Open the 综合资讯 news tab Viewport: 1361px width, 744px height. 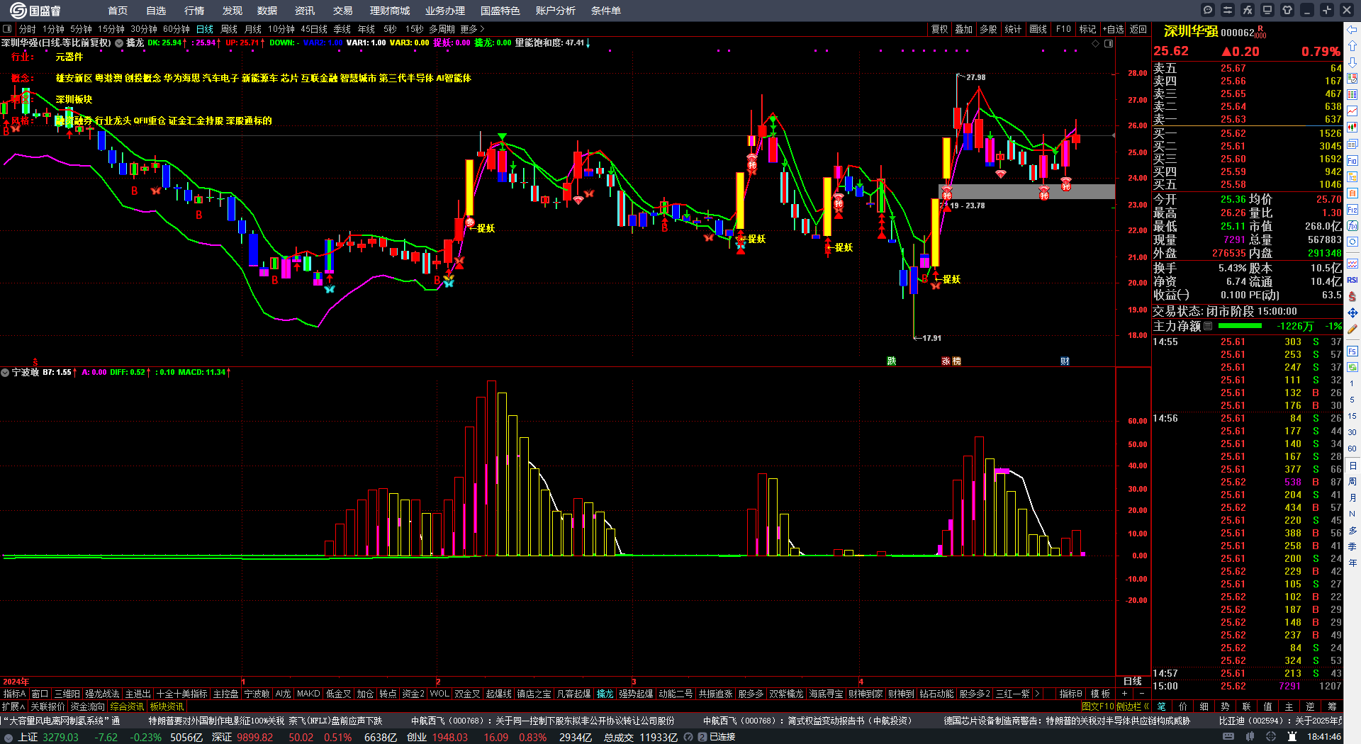(127, 706)
